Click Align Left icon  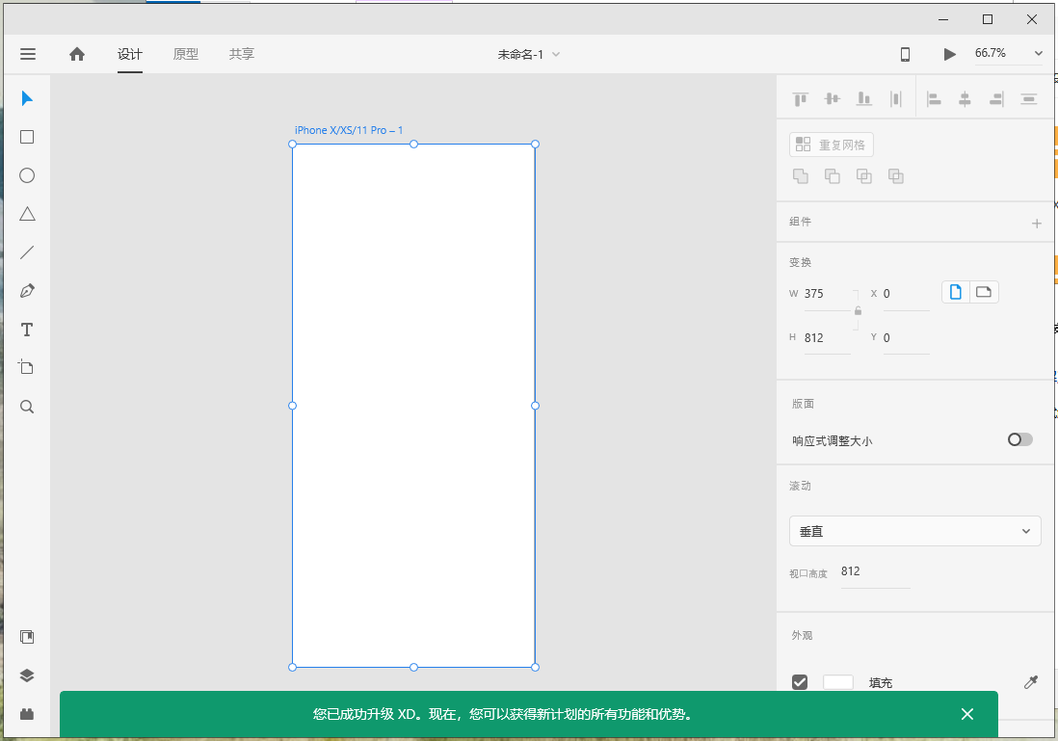934,99
